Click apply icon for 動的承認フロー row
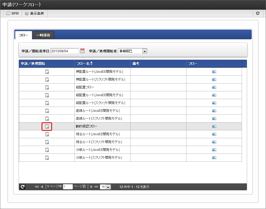The width and height of the screenshot is (266, 209). click(47, 126)
